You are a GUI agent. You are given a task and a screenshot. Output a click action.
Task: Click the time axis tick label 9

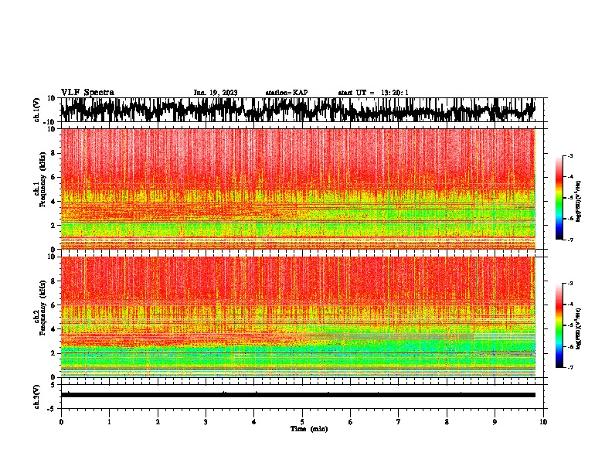point(495,422)
